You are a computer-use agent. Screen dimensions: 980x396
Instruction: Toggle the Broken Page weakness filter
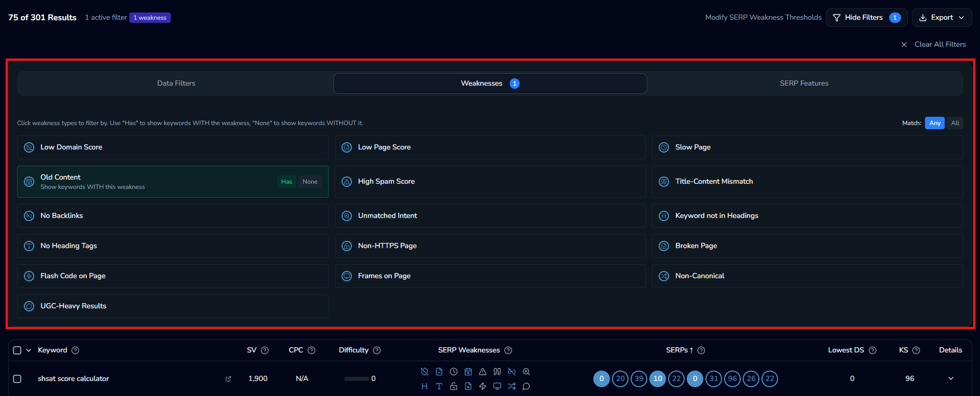(x=808, y=246)
